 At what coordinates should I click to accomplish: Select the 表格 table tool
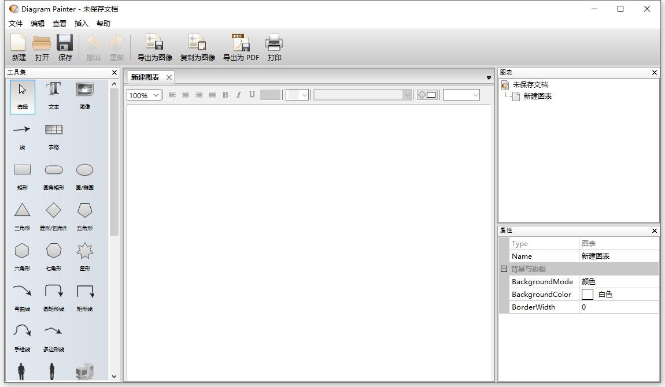pyautogui.click(x=53, y=131)
